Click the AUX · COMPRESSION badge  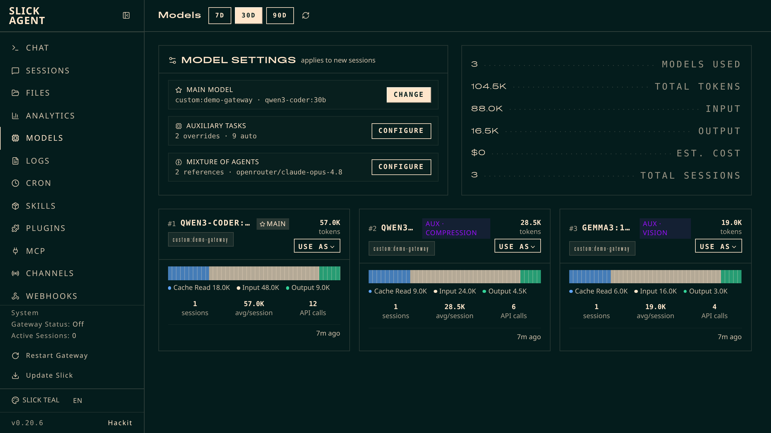pyautogui.click(x=456, y=229)
